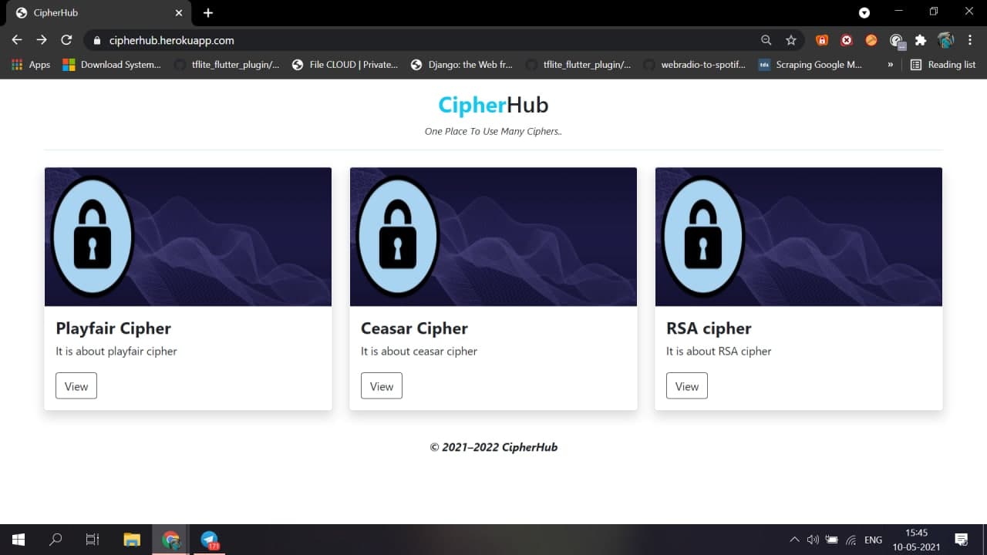
Task: Reload the CipherHub page
Action: click(x=66, y=39)
